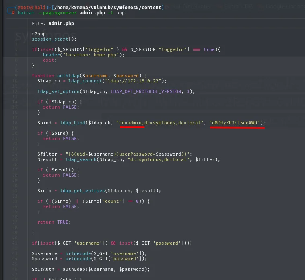Click the ldap_set_option function name
This screenshot has width=305, height=280.
coord(59,91)
